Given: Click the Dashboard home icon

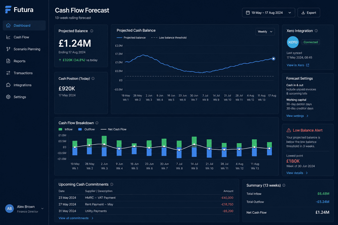Looking at the screenshot, I should (8, 25).
